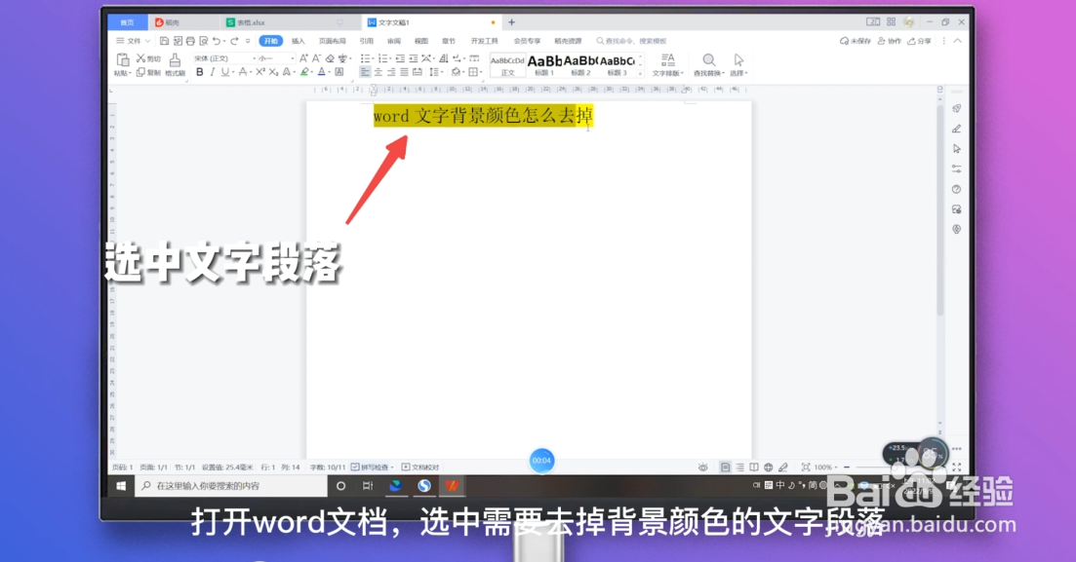1076x562 pixels.
Task: Switch to 插入 ribbon tab
Action: 298,41
